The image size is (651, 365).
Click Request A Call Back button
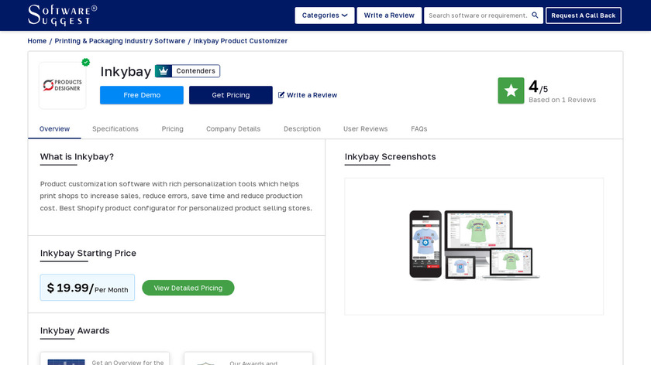[x=584, y=15]
